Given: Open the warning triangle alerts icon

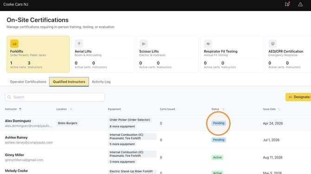Looking at the screenshot, I should [x=300, y=4].
